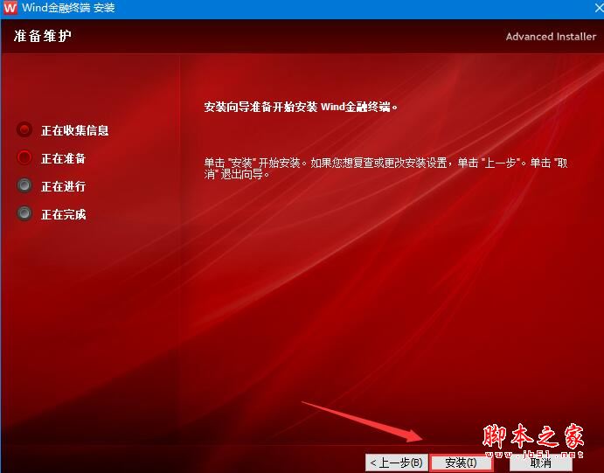This screenshot has width=604, height=473.
Task: Click the 正在进行 step label
Action: pos(63,186)
